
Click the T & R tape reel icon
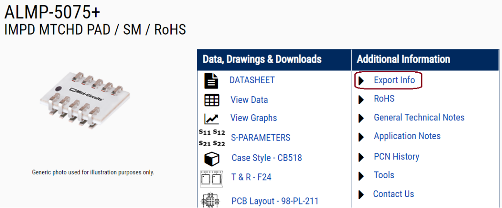pyautogui.click(x=211, y=178)
